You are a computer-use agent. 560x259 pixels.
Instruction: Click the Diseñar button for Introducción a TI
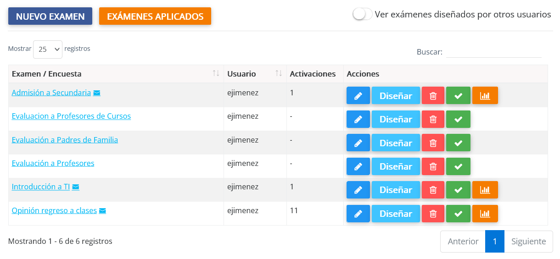click(x=396, y=190)
